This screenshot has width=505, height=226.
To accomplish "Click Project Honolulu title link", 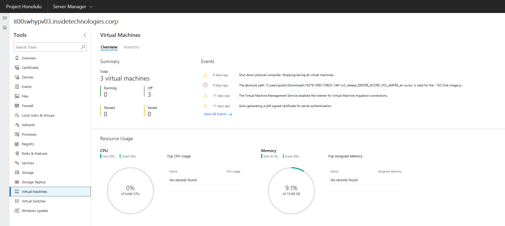I will (24, 7).
